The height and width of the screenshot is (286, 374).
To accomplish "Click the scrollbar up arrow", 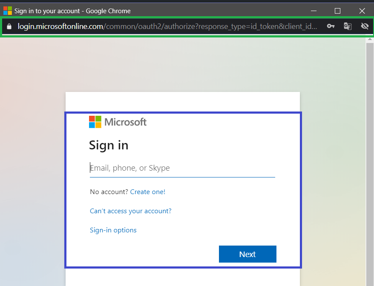I will [370, 39].
